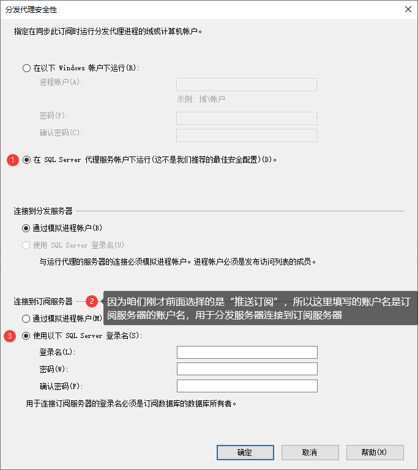Viewport: 418px width, 470px height.
Task: Focus the 密码(W) password field
Action: (x=247, y=369)
